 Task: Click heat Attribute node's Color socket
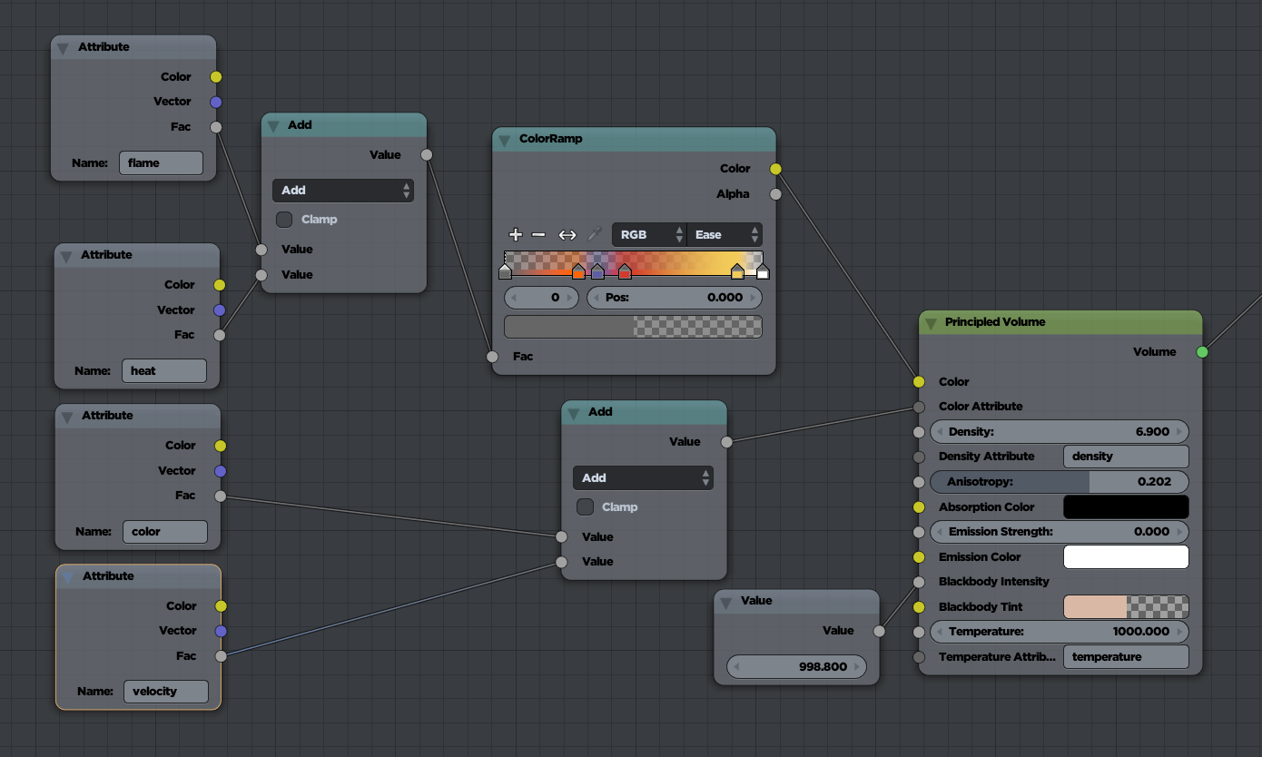[x=219, y=285]
